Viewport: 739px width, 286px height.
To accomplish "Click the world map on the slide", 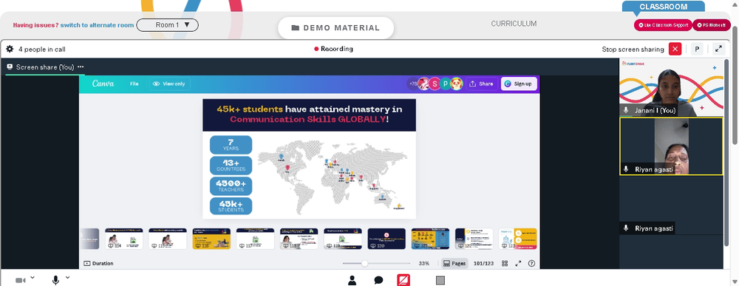I will pos(333,177).
